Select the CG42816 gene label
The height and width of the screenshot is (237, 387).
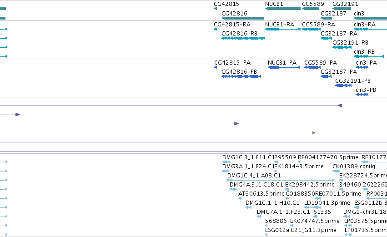pos(234,13)
